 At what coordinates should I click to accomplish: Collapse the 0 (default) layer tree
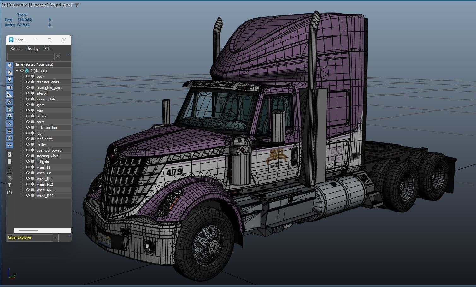click(17, 70)
